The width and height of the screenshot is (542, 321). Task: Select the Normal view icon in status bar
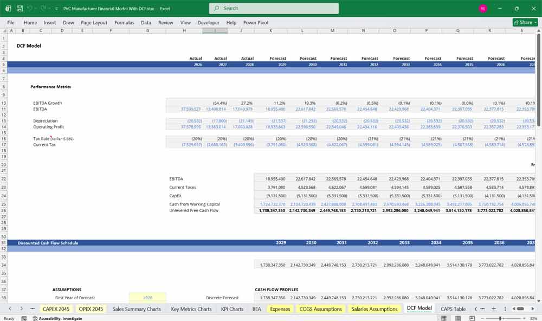[444, 317]
